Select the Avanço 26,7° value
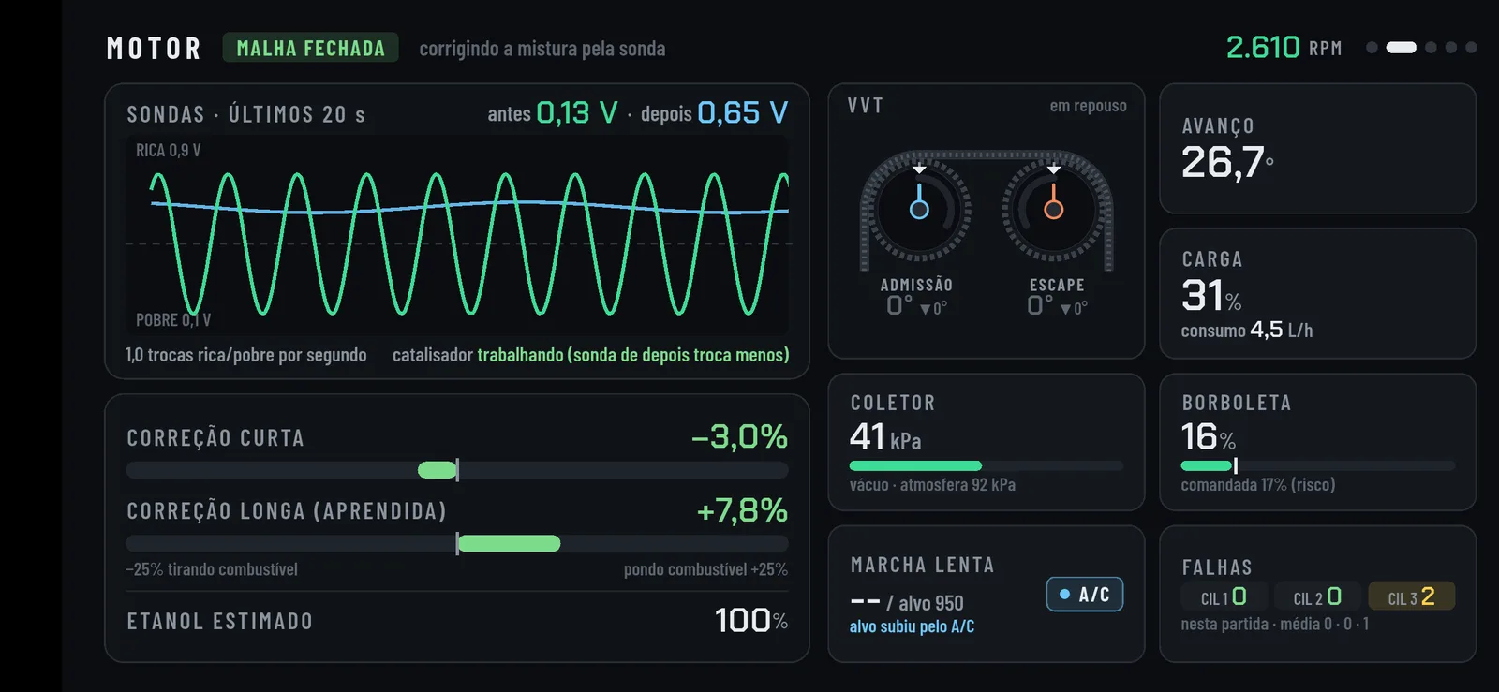1499x692 pixels. (x=1227, y=163)
